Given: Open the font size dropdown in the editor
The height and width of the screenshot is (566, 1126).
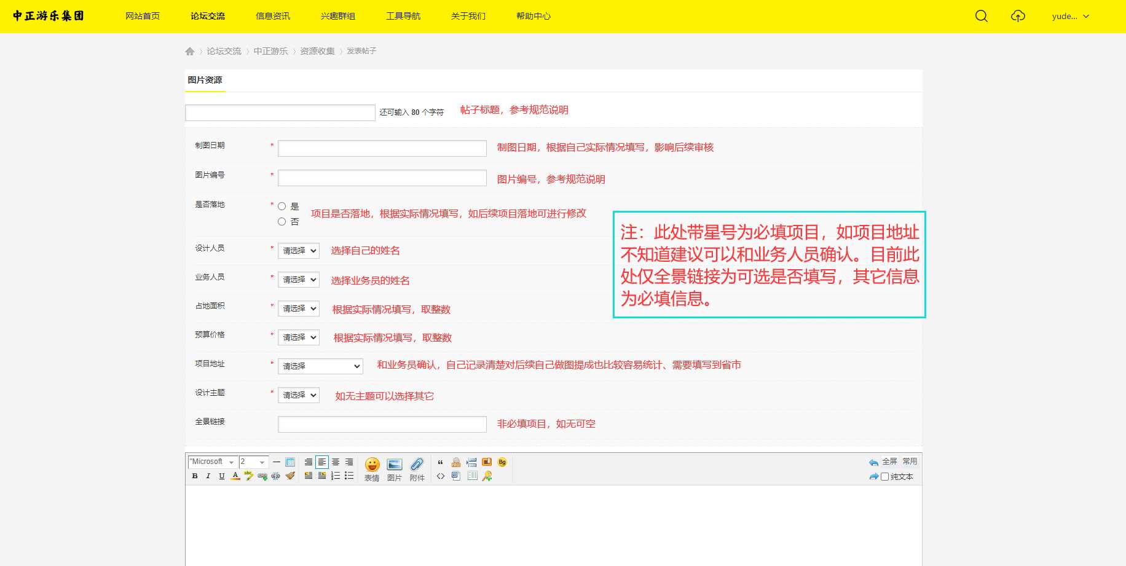Looking at the screenshot, I should 252,462.
